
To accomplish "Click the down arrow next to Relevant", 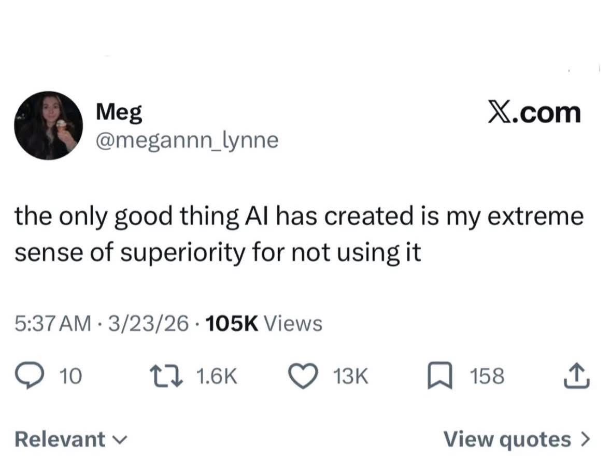I will (x=119, y=440).
